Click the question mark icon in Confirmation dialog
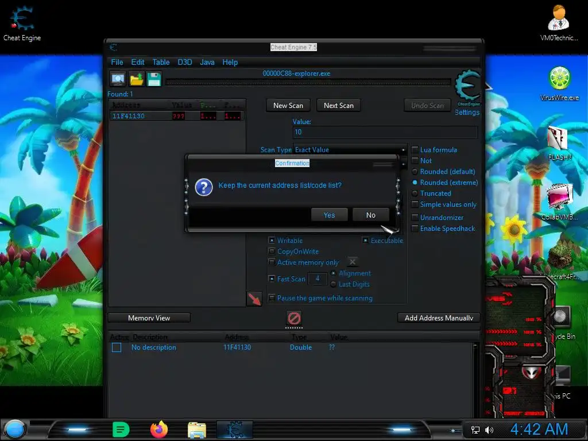The width and height of the screenshot is (588, 441). pyautogui.click(x=204, y=187)
